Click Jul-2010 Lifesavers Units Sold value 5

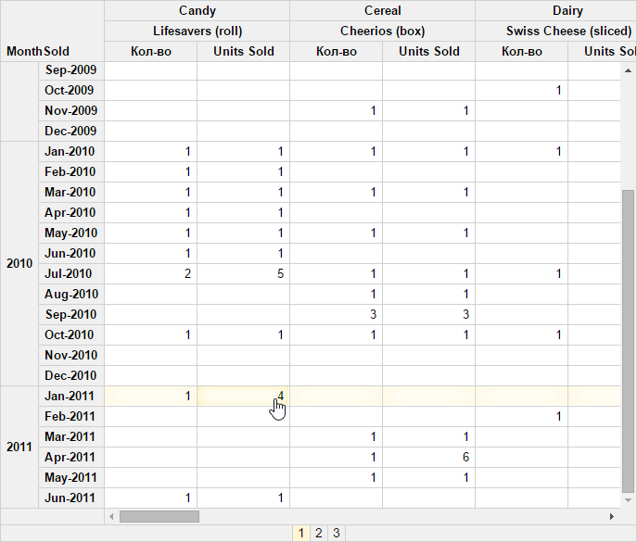(243, 273)
